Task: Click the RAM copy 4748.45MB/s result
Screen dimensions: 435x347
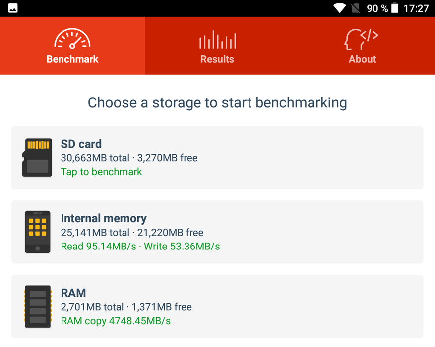Action: (x=116, y=321)
